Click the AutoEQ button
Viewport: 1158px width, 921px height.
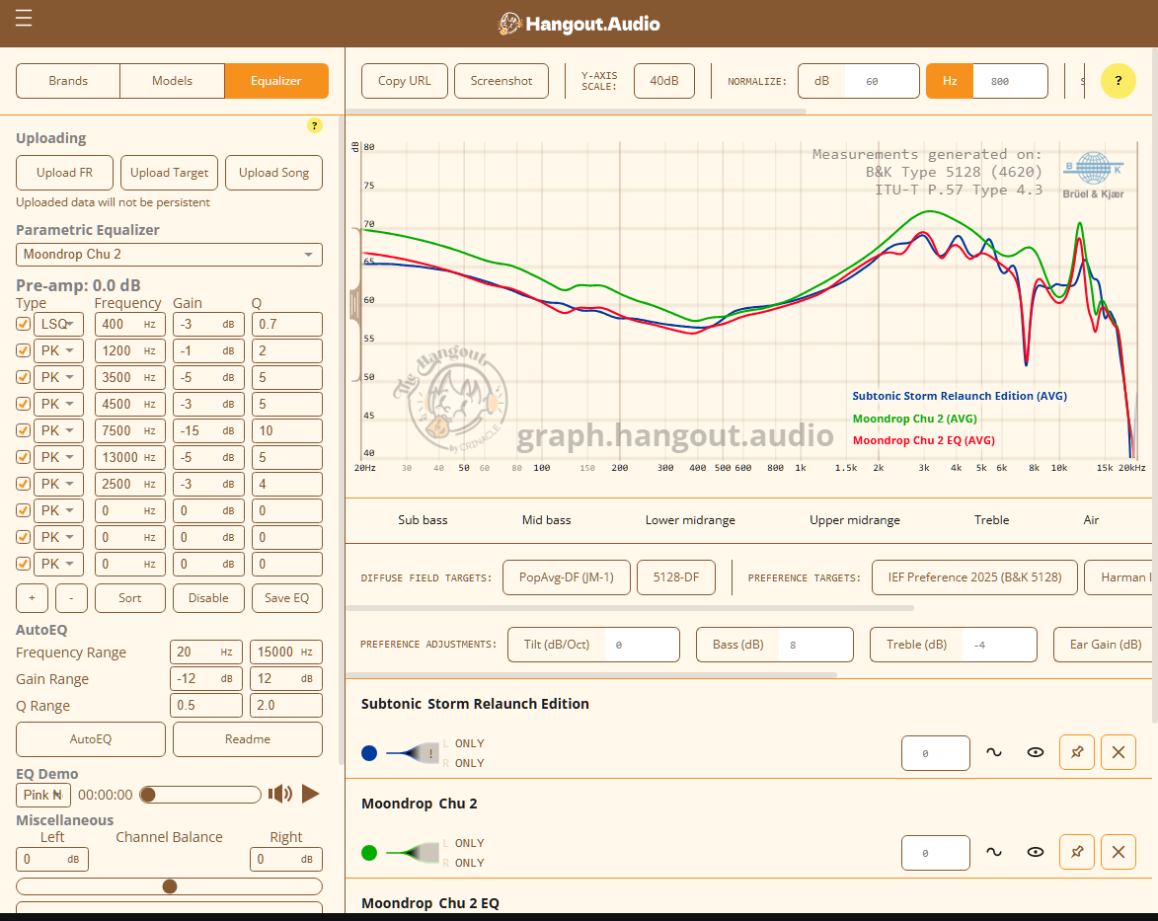pyautogui.click(x=91, y=738)
